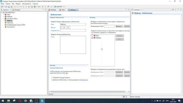
Task: Click the library Имя input field
Action: click(73, 24)
